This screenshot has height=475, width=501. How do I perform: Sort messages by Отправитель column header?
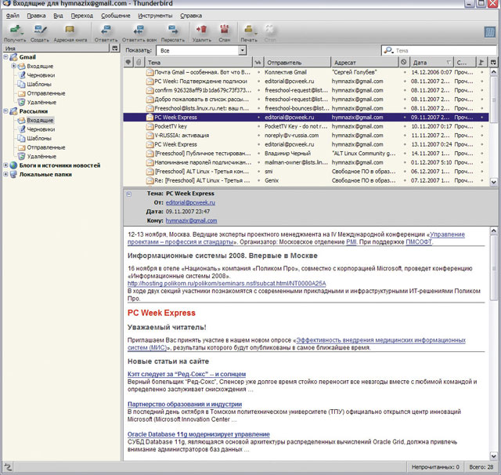[x=297, y=62]
